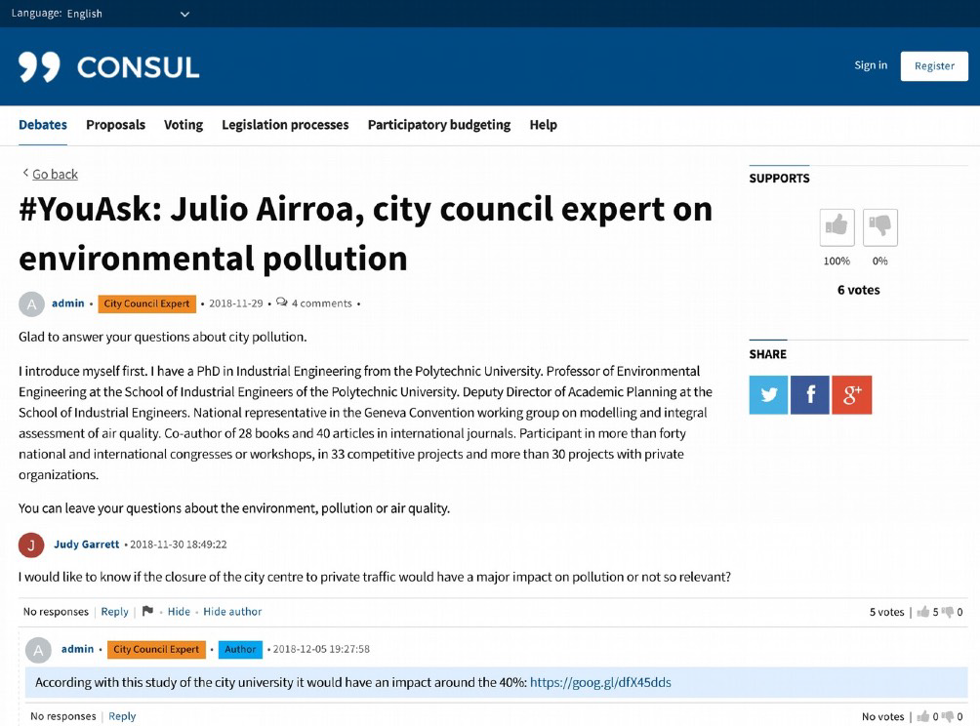Share the debate on Facebook
Viewport: 980px width, 726px height.
point(809,395)
